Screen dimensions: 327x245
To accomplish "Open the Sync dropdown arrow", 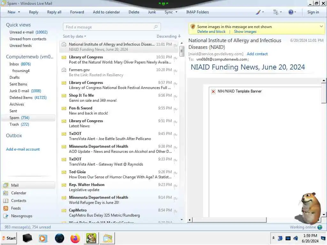I will pyautogui.click(x=176, y=12).
